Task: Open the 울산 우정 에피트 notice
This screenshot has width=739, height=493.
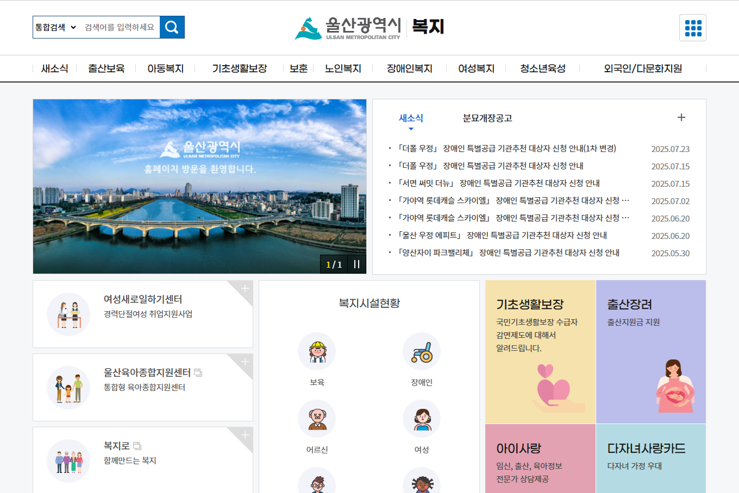Action: (x=502, y=235)
